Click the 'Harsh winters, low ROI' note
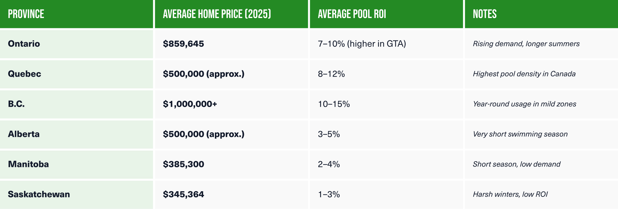The width and height of the screenshot is (618, 209). pyautogui.click(x=510, y=194)
